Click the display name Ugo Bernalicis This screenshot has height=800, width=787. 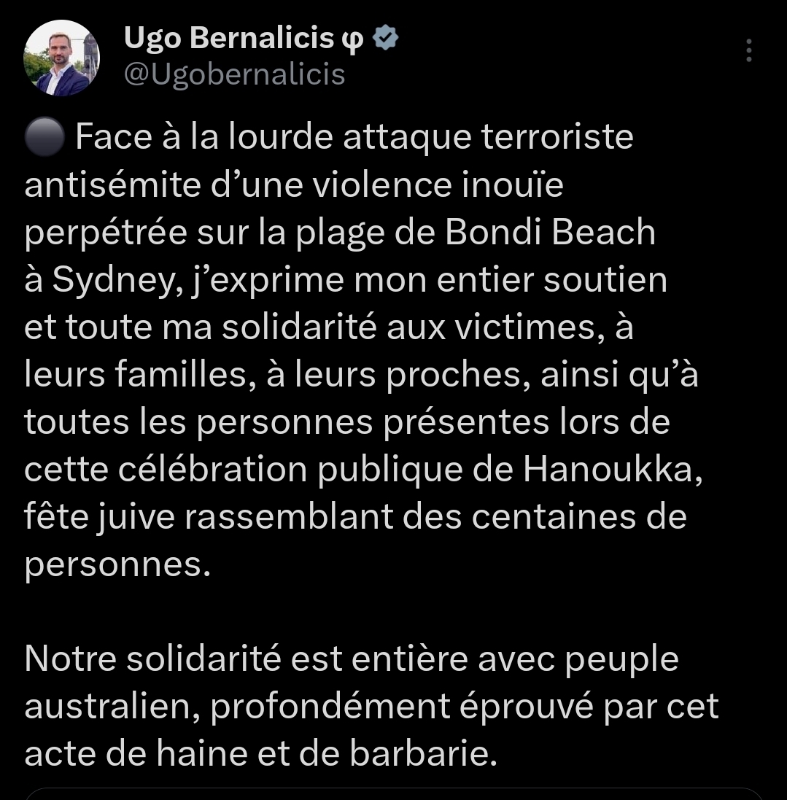228,39
